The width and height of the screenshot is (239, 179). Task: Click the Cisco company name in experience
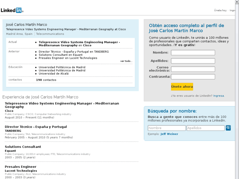(x=9, y=111)
